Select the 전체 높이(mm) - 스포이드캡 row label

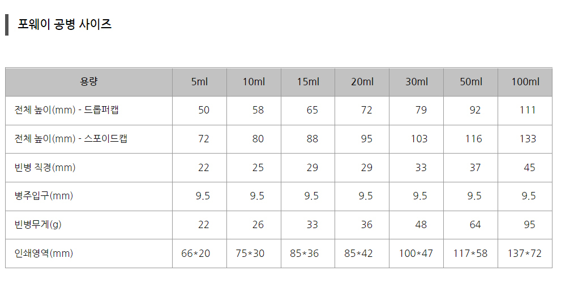[71, 139]
